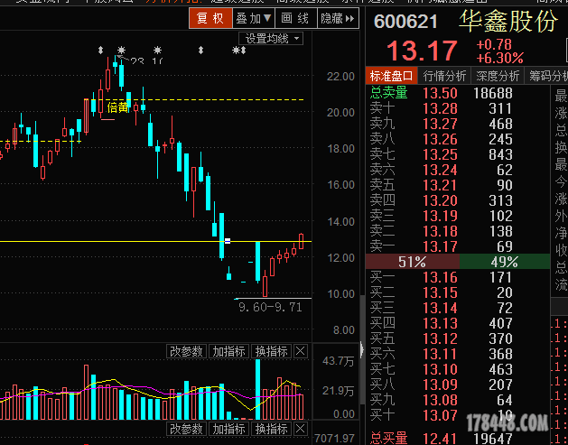Image resolution: width=568 pixels, height=445 pixels.
Task: Click the 隐藏 panel hide button
Action: tap(338, 18)
